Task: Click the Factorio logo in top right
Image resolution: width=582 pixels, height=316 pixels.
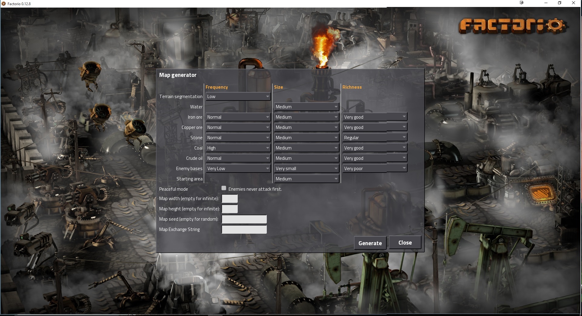Action: [511, 26]
